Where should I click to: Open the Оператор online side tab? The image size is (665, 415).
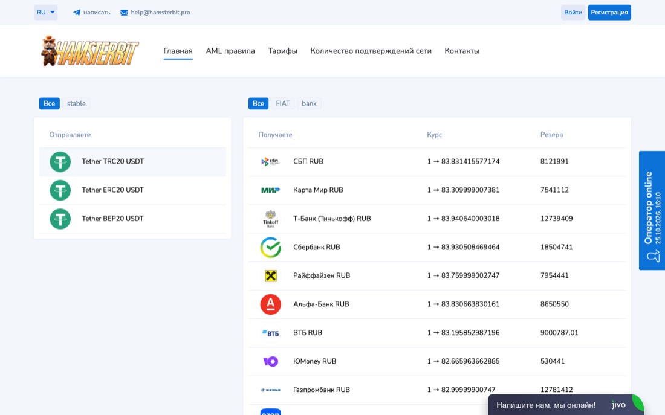652,211
